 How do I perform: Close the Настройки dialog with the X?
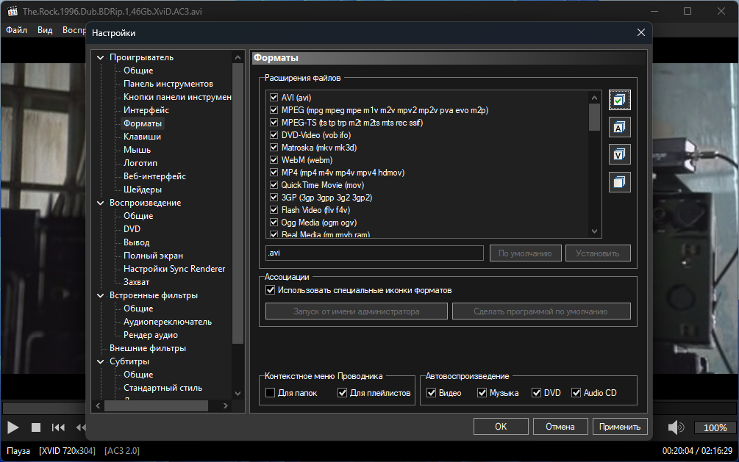[x=641, y=32]
